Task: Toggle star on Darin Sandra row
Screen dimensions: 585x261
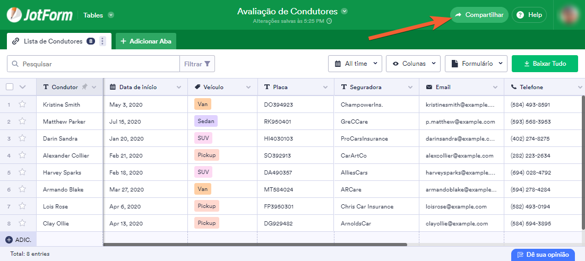Action: [22, 138]
